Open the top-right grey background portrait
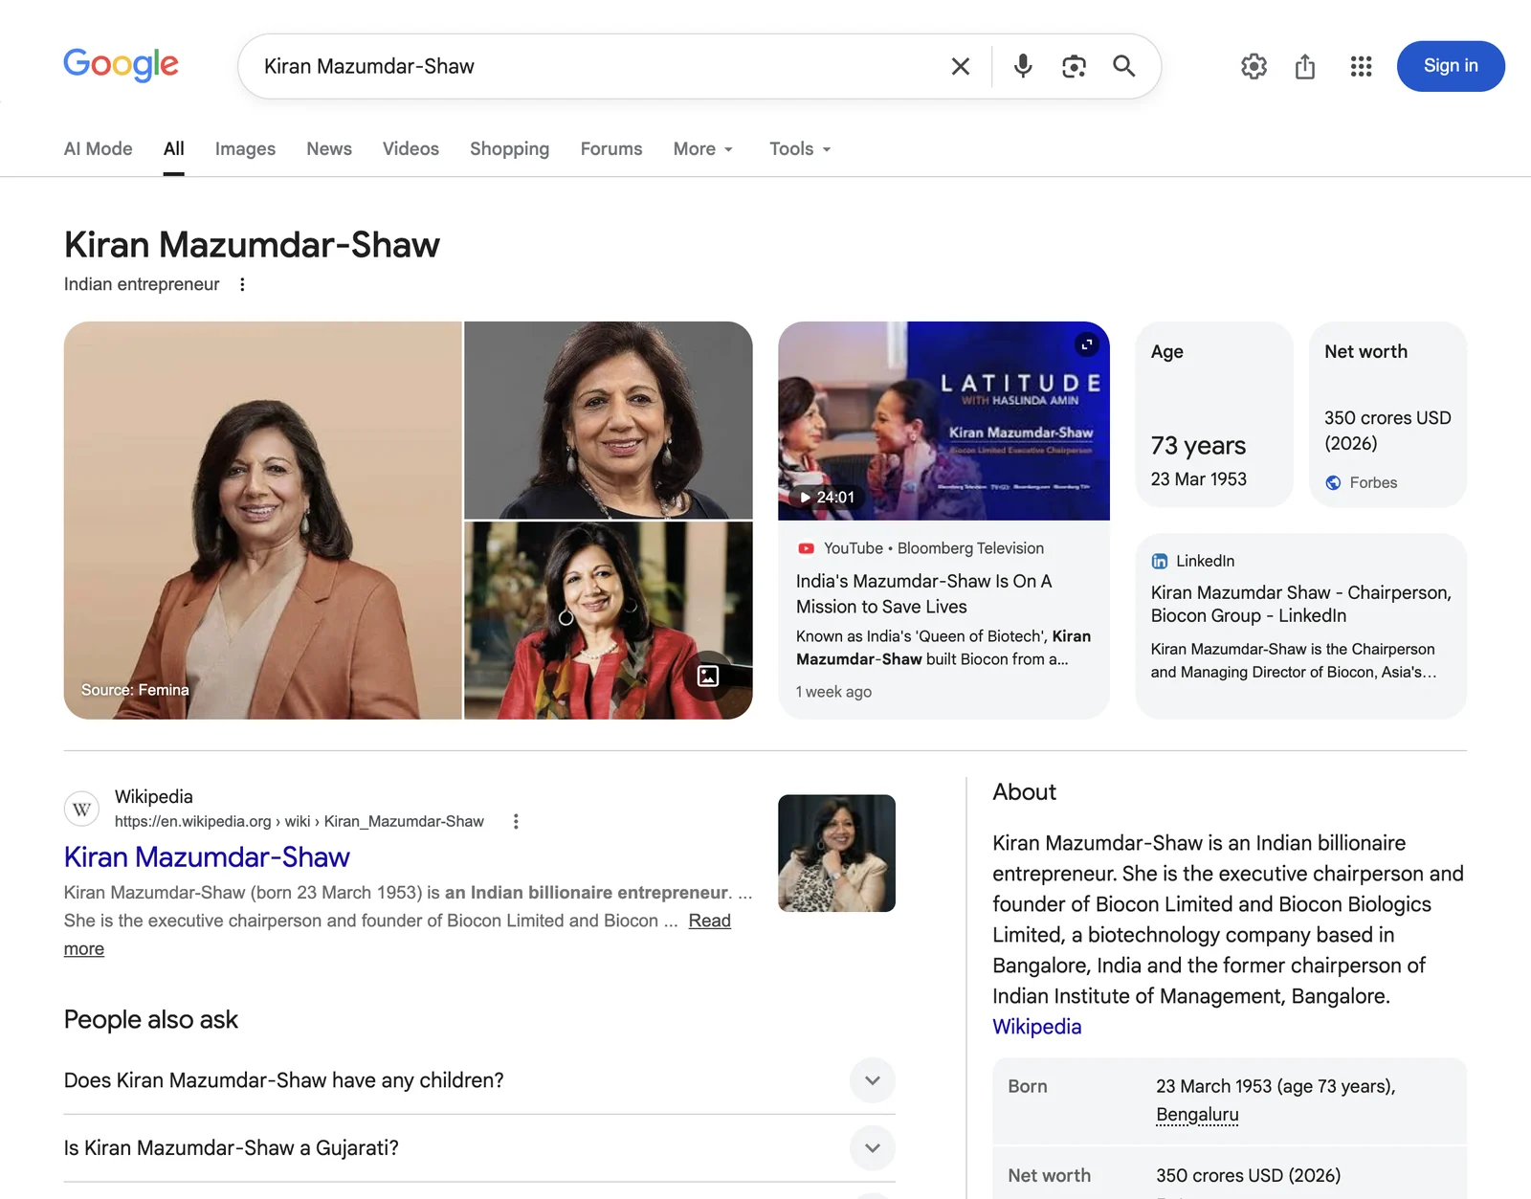This screenshot has height=1199, width=1531. [x=609, y=420]
